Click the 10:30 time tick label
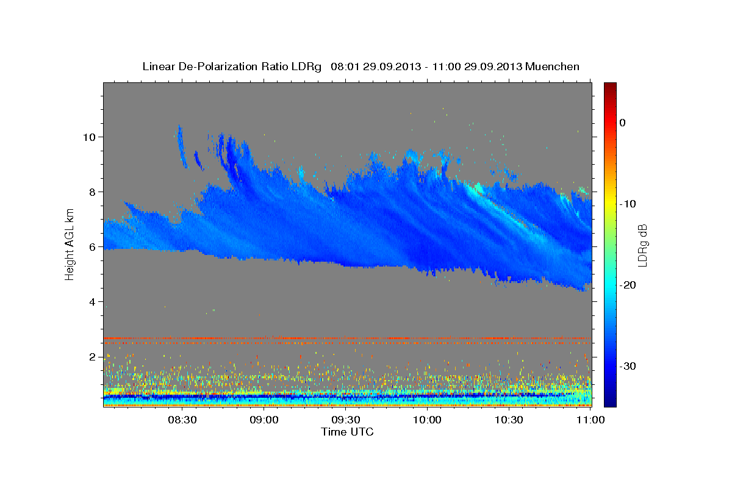This screenshot has width=732, height=488. coord(509,420)
